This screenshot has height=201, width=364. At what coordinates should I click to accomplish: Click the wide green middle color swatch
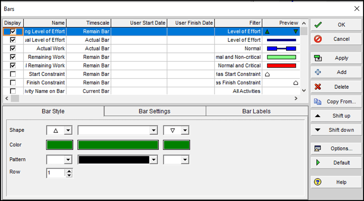[118, 145]
